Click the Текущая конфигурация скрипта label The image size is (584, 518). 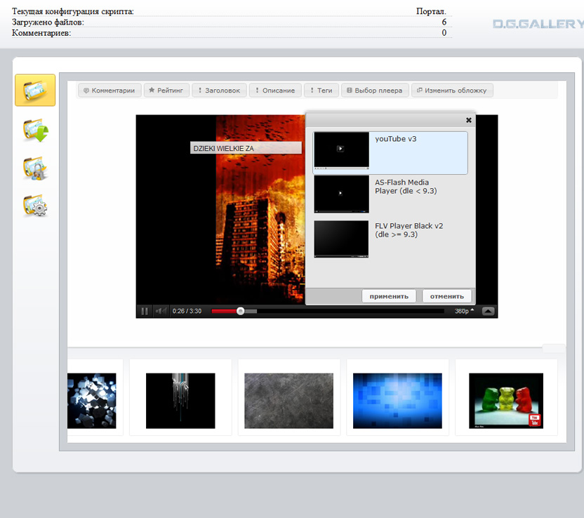72,11
